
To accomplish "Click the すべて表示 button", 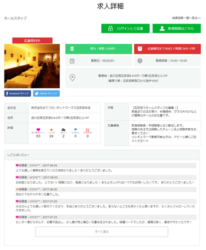I will (102, 232).
